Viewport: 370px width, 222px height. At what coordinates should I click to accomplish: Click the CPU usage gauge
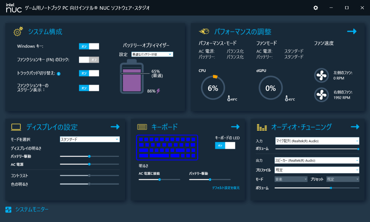click(x=213, y=88)
